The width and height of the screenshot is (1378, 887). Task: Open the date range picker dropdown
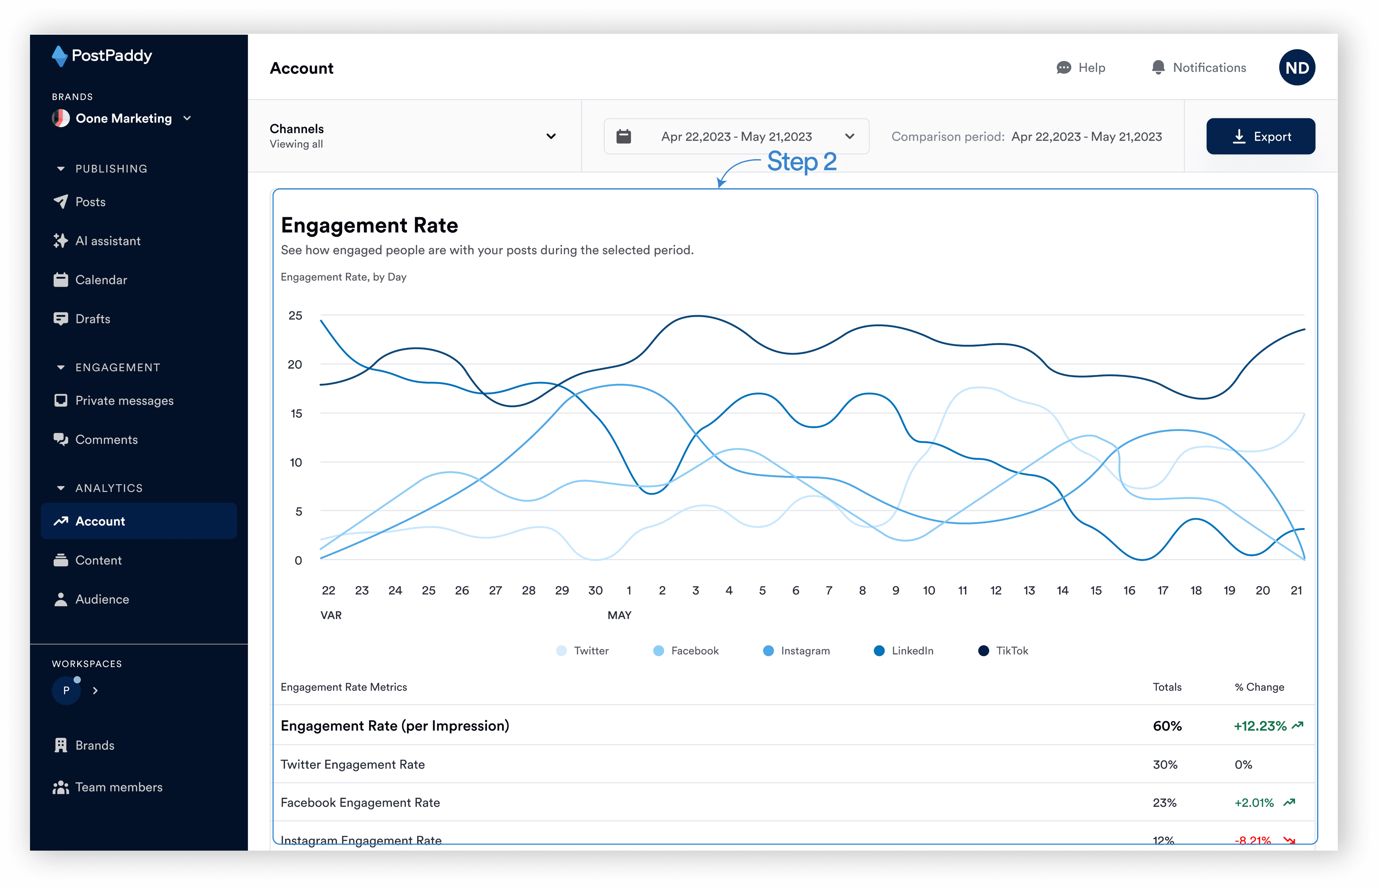click(736, 137)
